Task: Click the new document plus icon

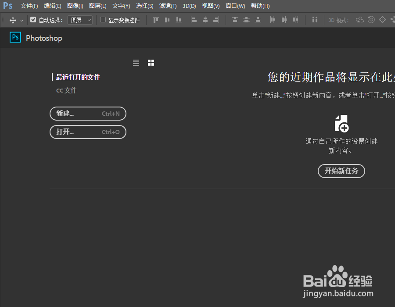Action: click(341, 123)
